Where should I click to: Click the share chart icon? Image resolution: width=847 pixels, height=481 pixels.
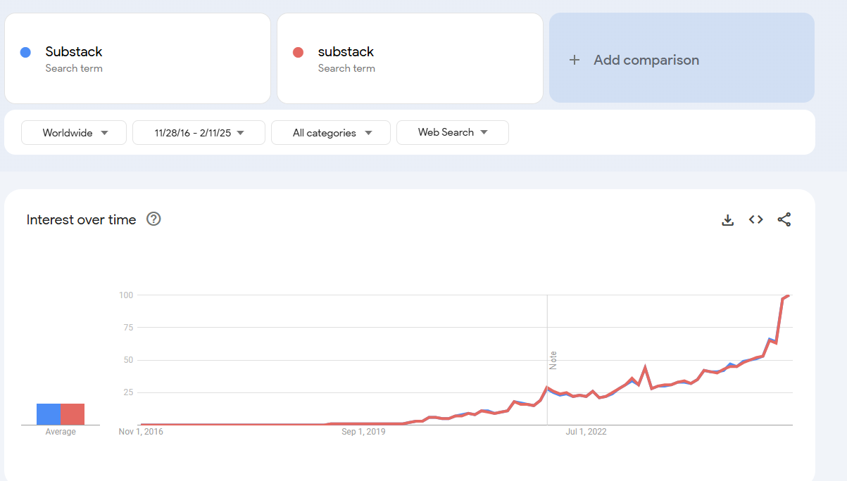click(784, 219)
